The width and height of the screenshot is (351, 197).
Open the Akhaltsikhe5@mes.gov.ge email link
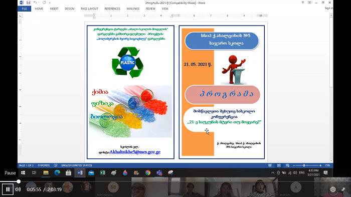(135, 152)
